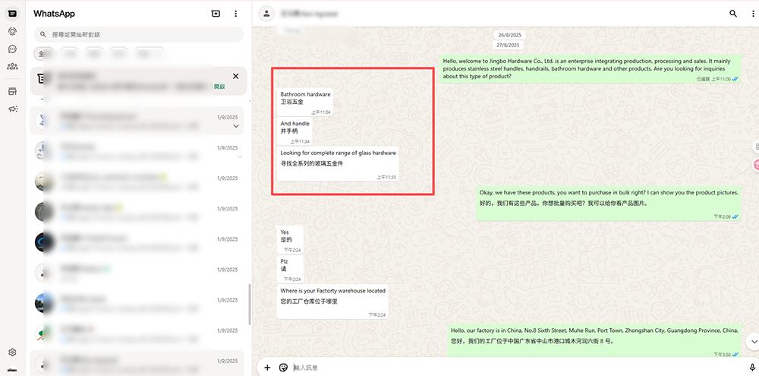The height and width of the screenshot is (376, 759).
Task: Click the green 開啟 link in banner
Action: 219,87
